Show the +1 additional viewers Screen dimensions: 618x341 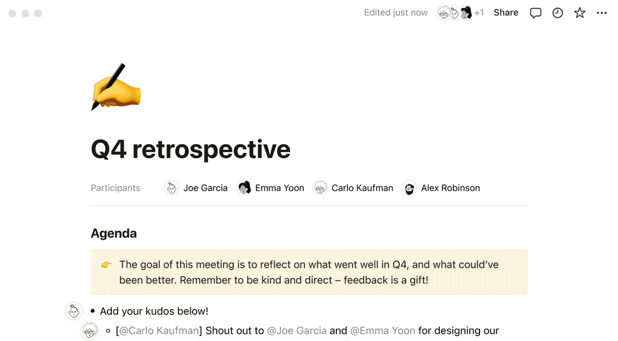tap(479, 13)
